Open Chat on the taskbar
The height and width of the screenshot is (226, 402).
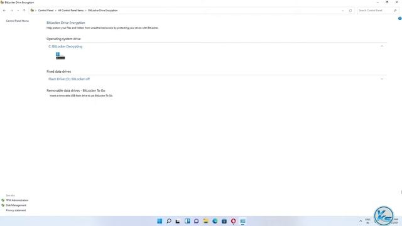click(197, 221)
